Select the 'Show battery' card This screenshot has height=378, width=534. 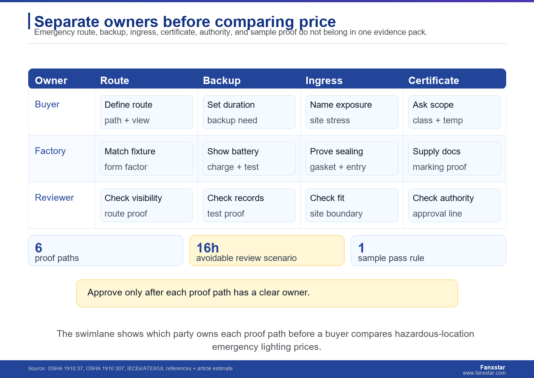[x=249, y=159]
